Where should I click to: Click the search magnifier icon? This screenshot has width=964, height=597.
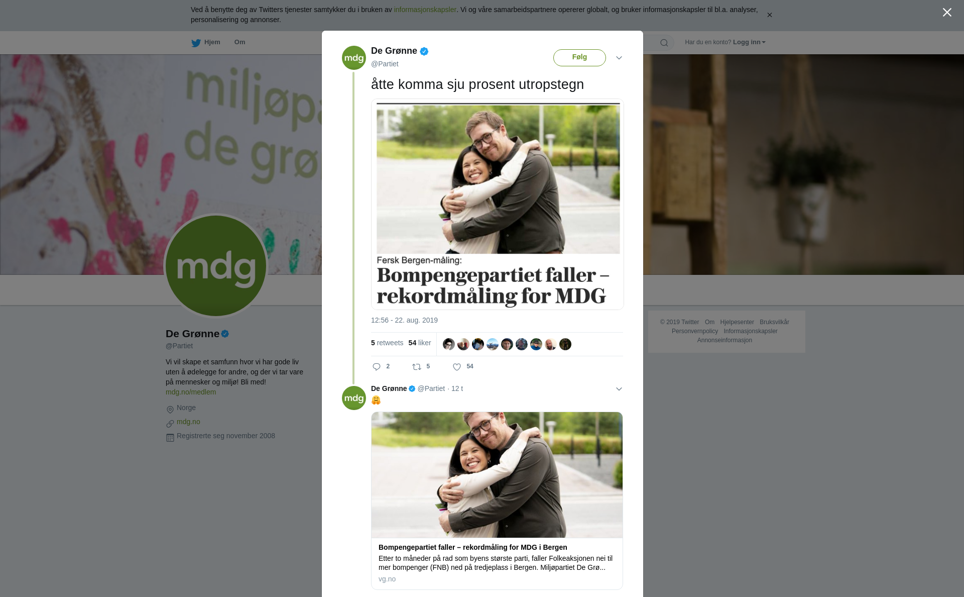coord(664,43)
